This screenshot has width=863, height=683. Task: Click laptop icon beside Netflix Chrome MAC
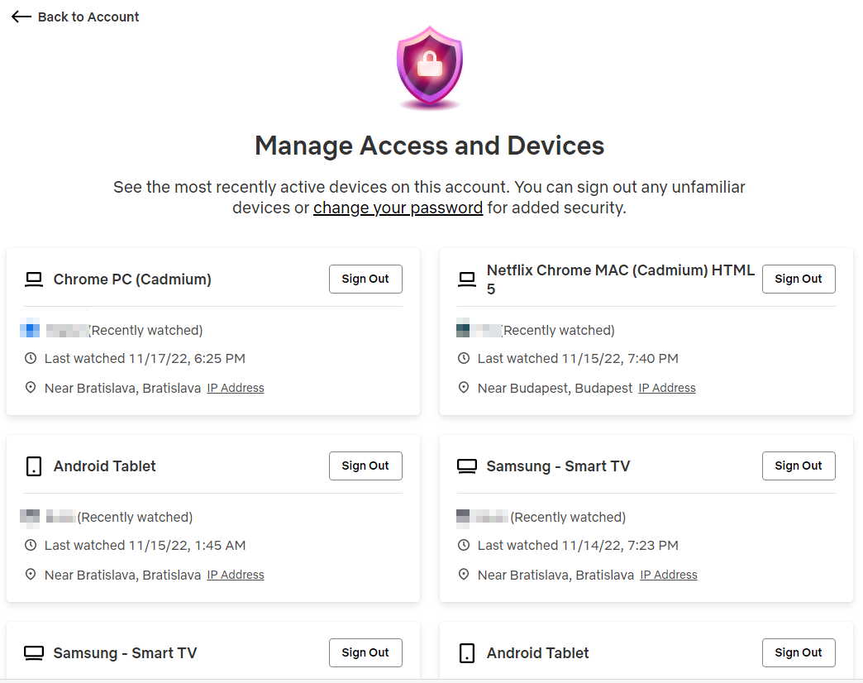click(x=467, y=279)
